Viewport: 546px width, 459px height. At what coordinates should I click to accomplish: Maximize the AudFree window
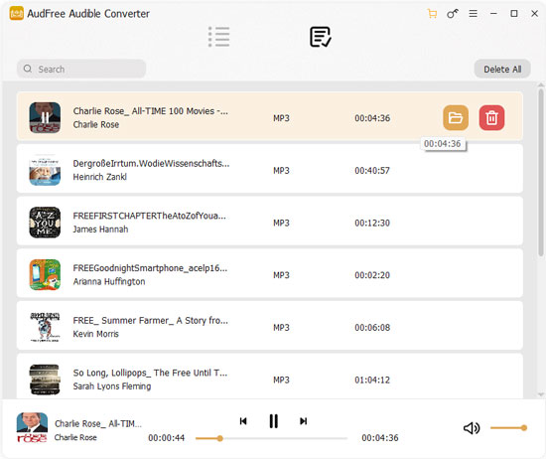(514, 14)
